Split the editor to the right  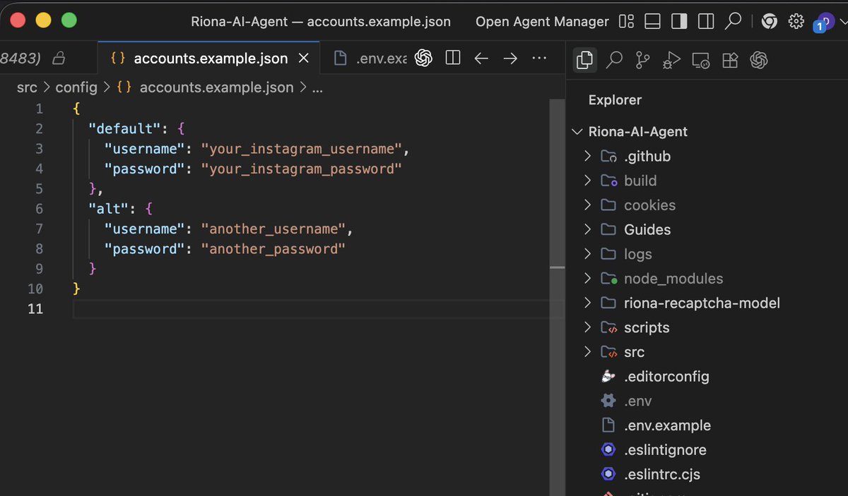pyautogui.click(x=453, y=58)
